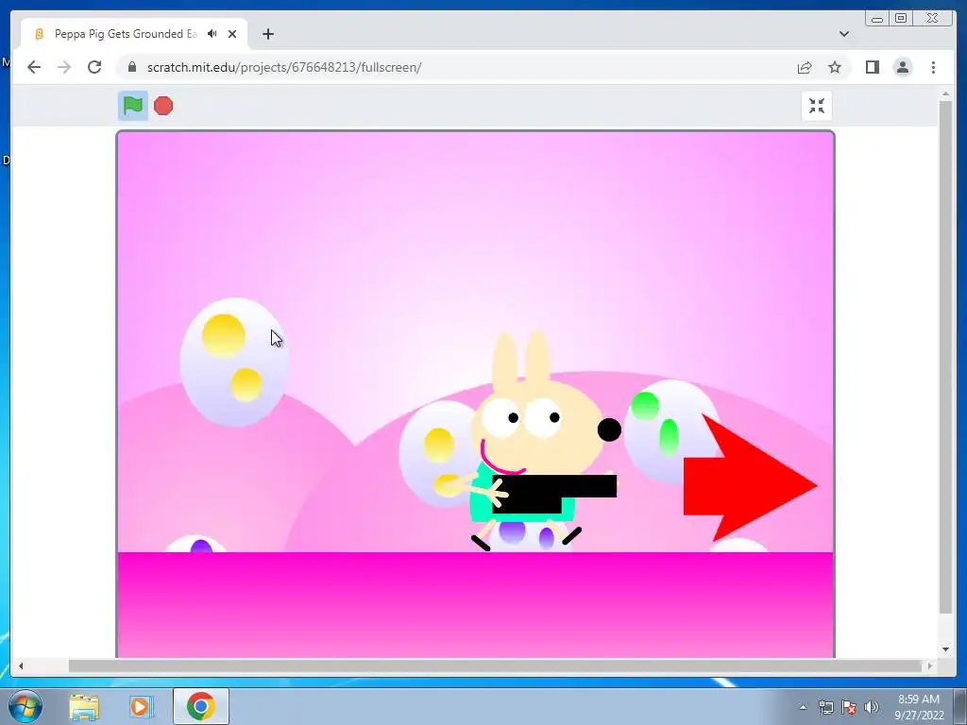The width and height of the screenshot is (967, 725).
Task: Open the Windows Start menu
Action: click(x=25, y=706)
